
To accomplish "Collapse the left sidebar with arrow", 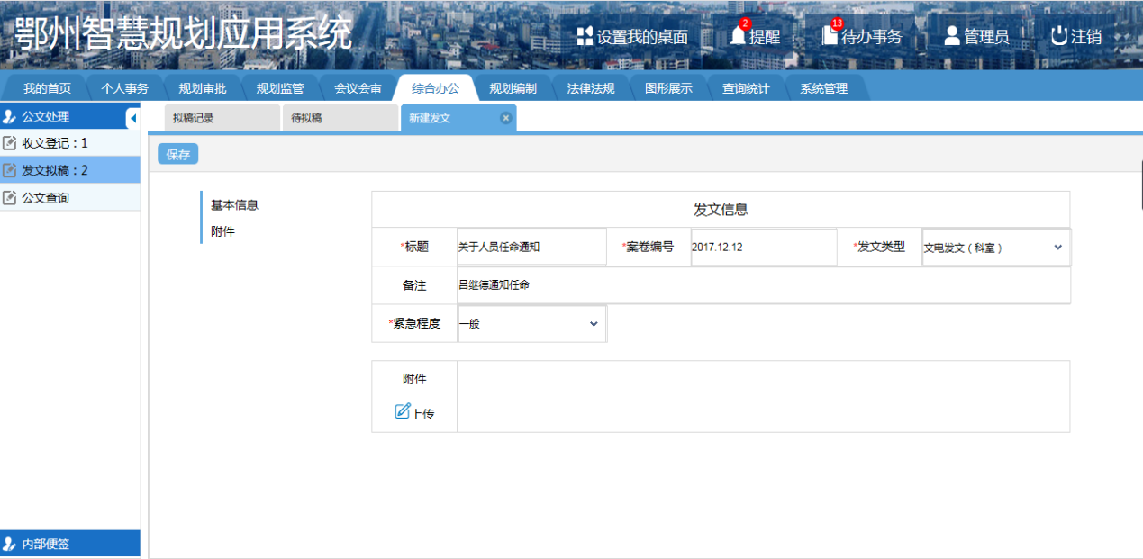I will click(x=133, y=117).
